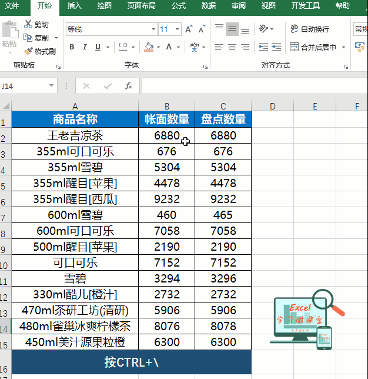Select cell with value 465

pos(223,215)
